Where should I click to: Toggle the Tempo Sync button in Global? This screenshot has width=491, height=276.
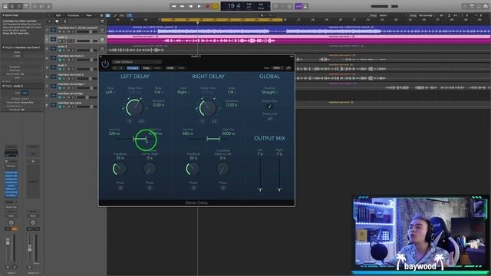coord(269,106)
